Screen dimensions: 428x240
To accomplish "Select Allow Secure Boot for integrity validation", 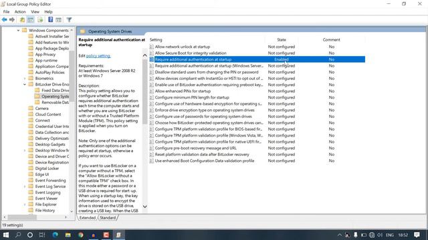I will [191, 53].
